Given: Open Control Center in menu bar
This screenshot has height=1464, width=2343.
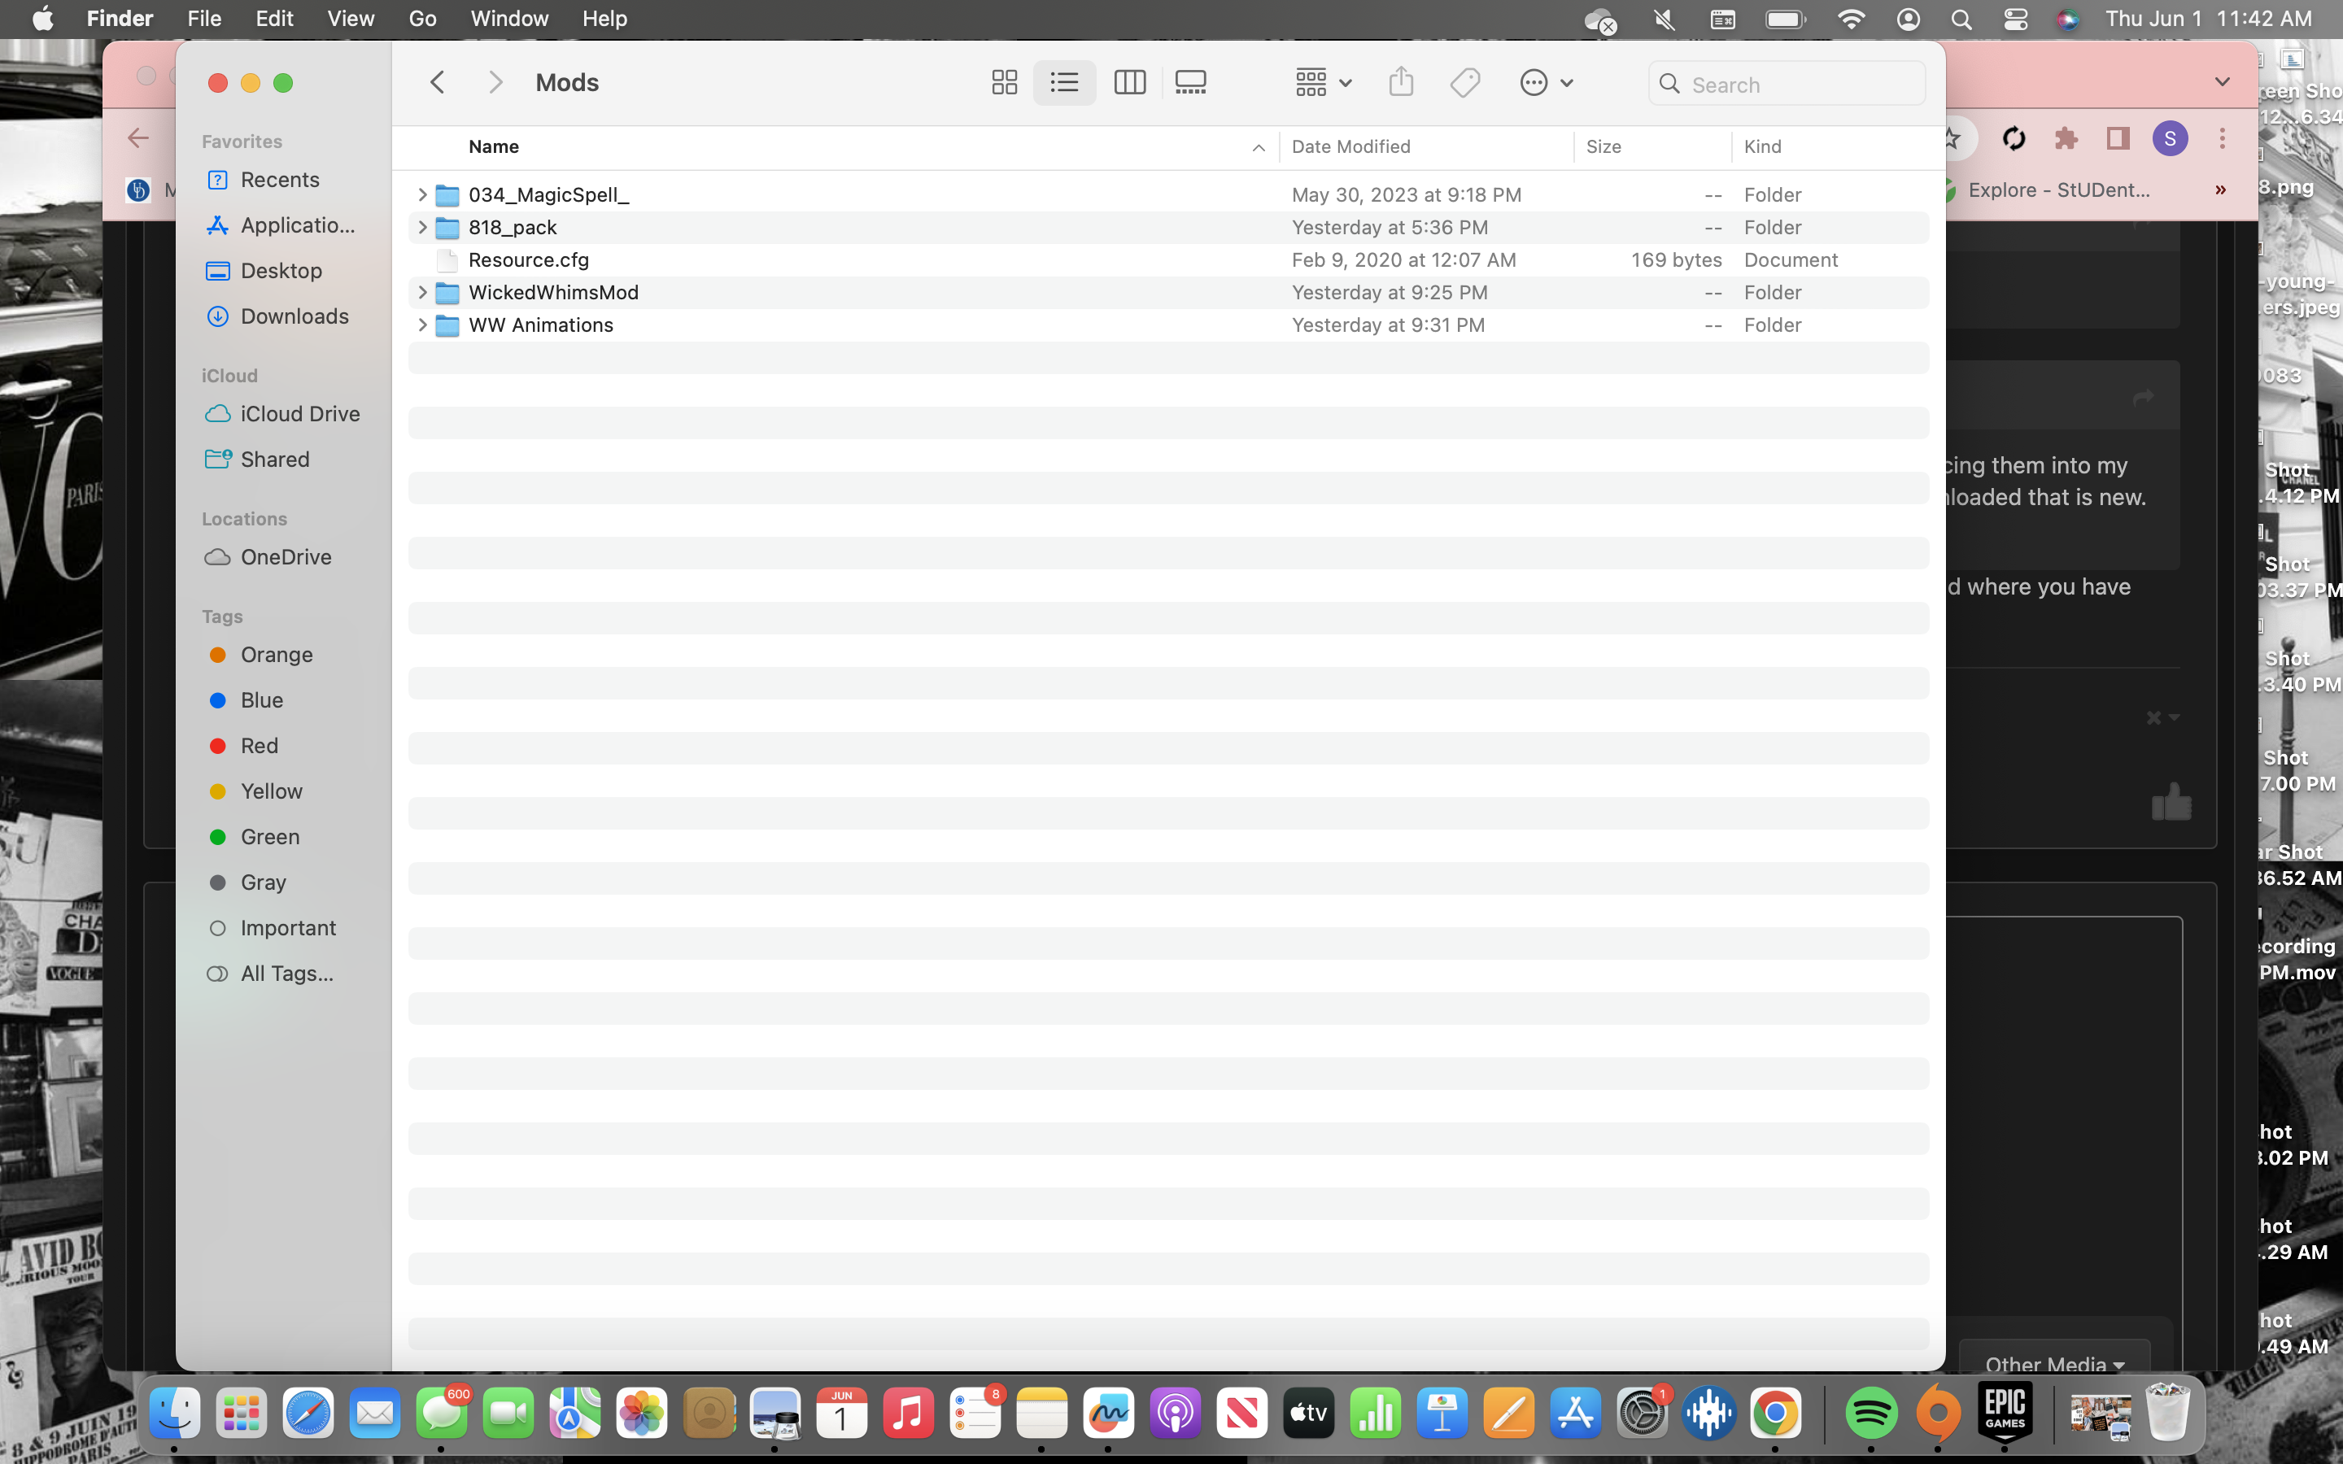Looking at the screenshot, I should pos(2015,20).
